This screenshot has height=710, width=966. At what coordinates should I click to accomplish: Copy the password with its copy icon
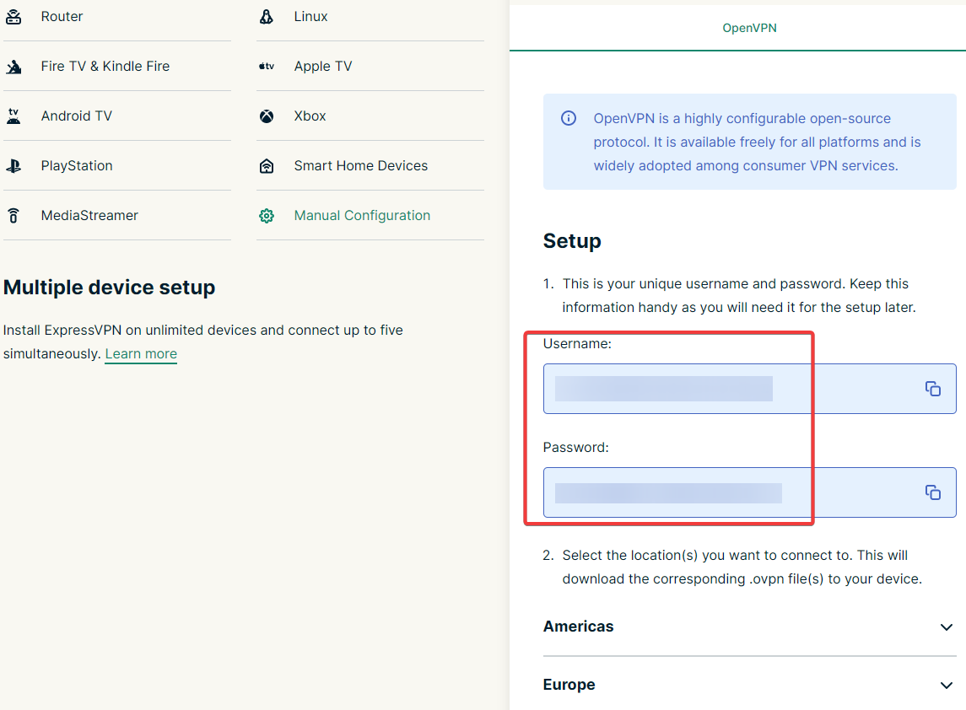[933, 492]
